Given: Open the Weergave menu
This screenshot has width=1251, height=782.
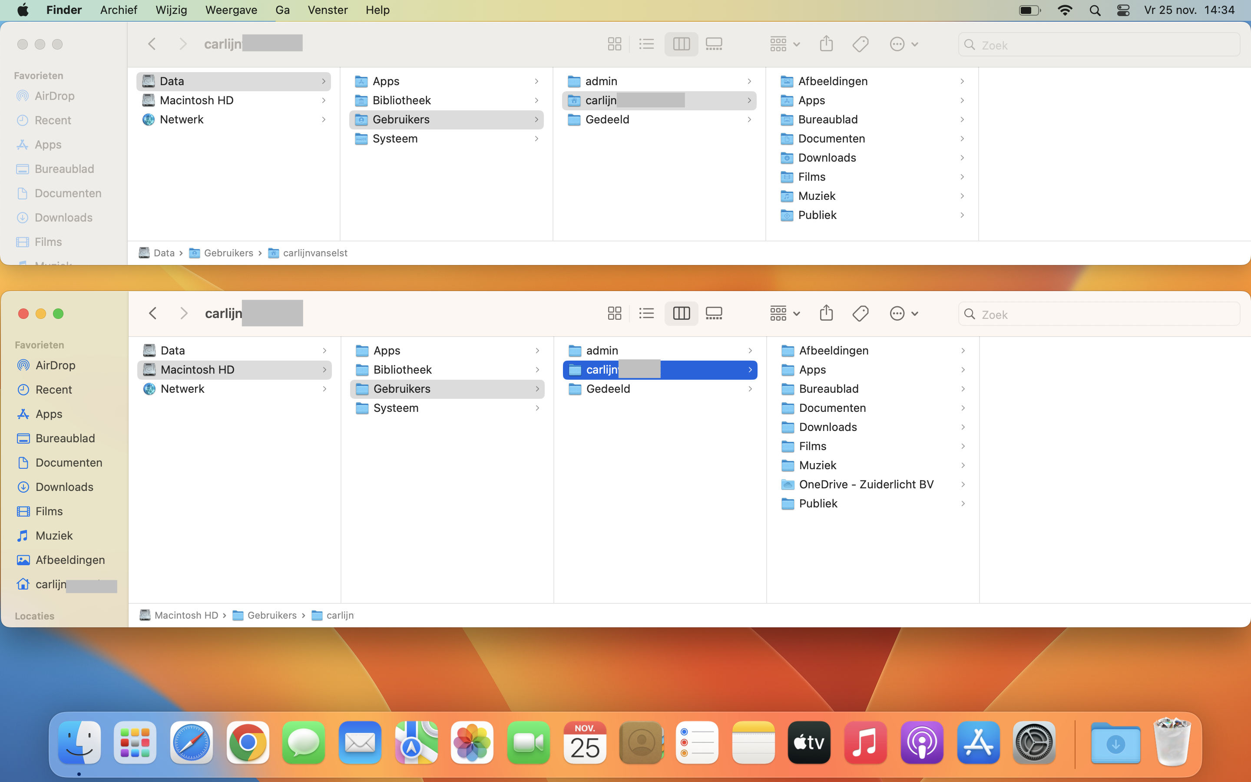Looking at the screenshot, I should [x=231, y=10].
